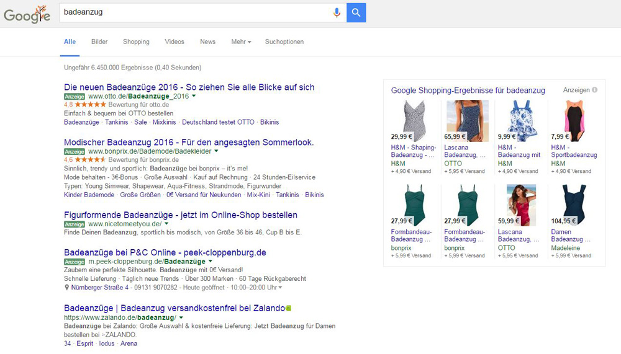Screen dimensions: 621x354
Task: Open the Zalando Badeanzüge result
Action: click(x=175, y=308)
